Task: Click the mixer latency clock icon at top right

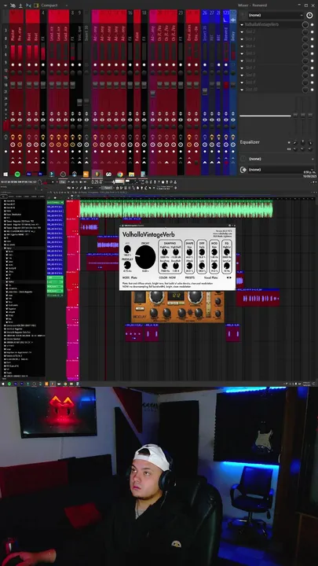Action: click(309, 15)
